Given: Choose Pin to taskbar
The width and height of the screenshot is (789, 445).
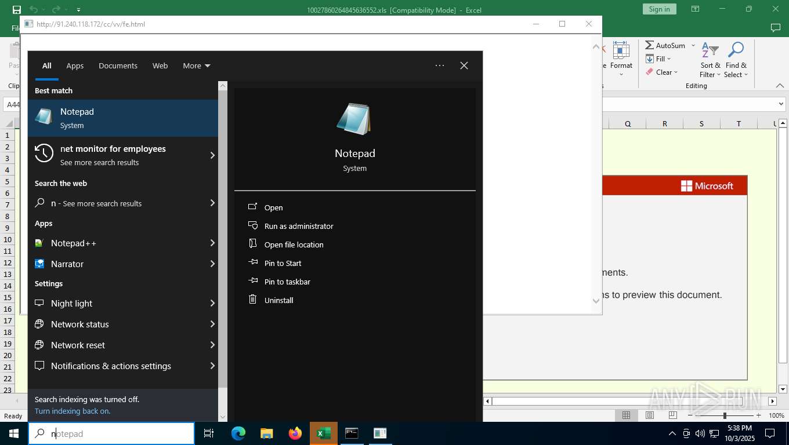Looking at the screenshot, I should pyautogui.click(x=287, y=282).
